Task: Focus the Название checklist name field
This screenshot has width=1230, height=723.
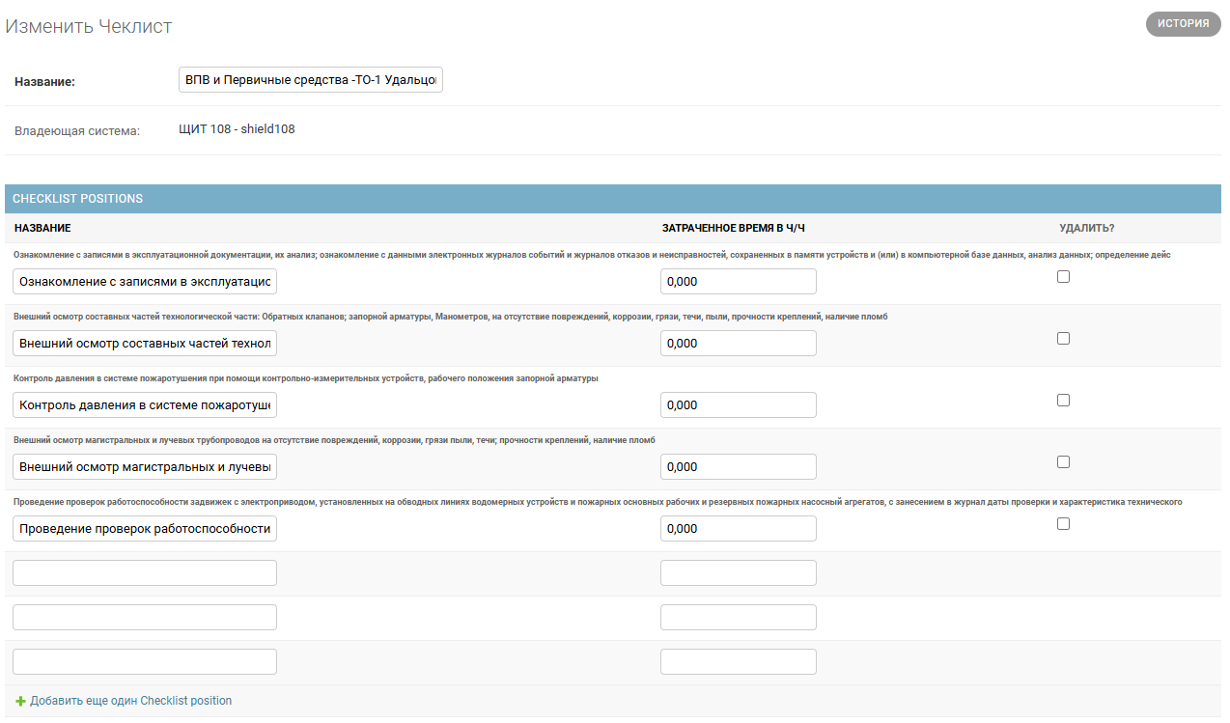Action: pos(310,80)
